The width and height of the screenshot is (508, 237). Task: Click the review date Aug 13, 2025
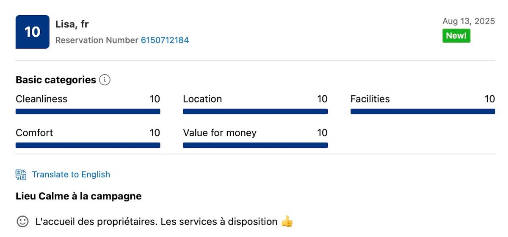(469, 21)
